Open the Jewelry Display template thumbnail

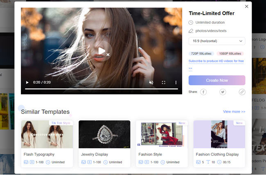(x=104, y=134)
